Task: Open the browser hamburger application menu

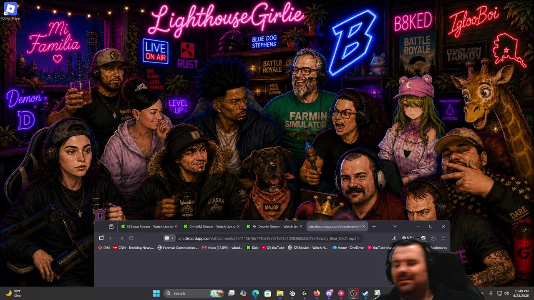Action: click(x=443, y=238)
